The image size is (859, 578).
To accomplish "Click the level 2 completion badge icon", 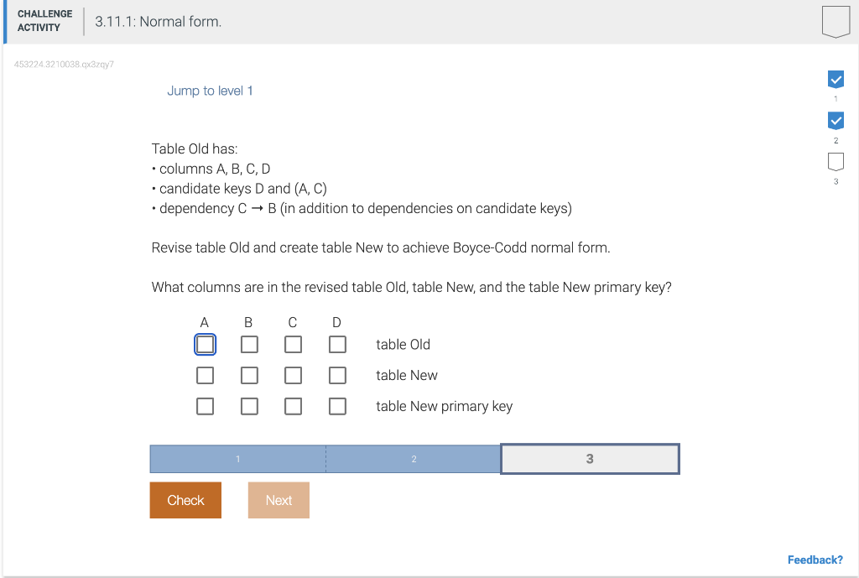I will point(836,120).
